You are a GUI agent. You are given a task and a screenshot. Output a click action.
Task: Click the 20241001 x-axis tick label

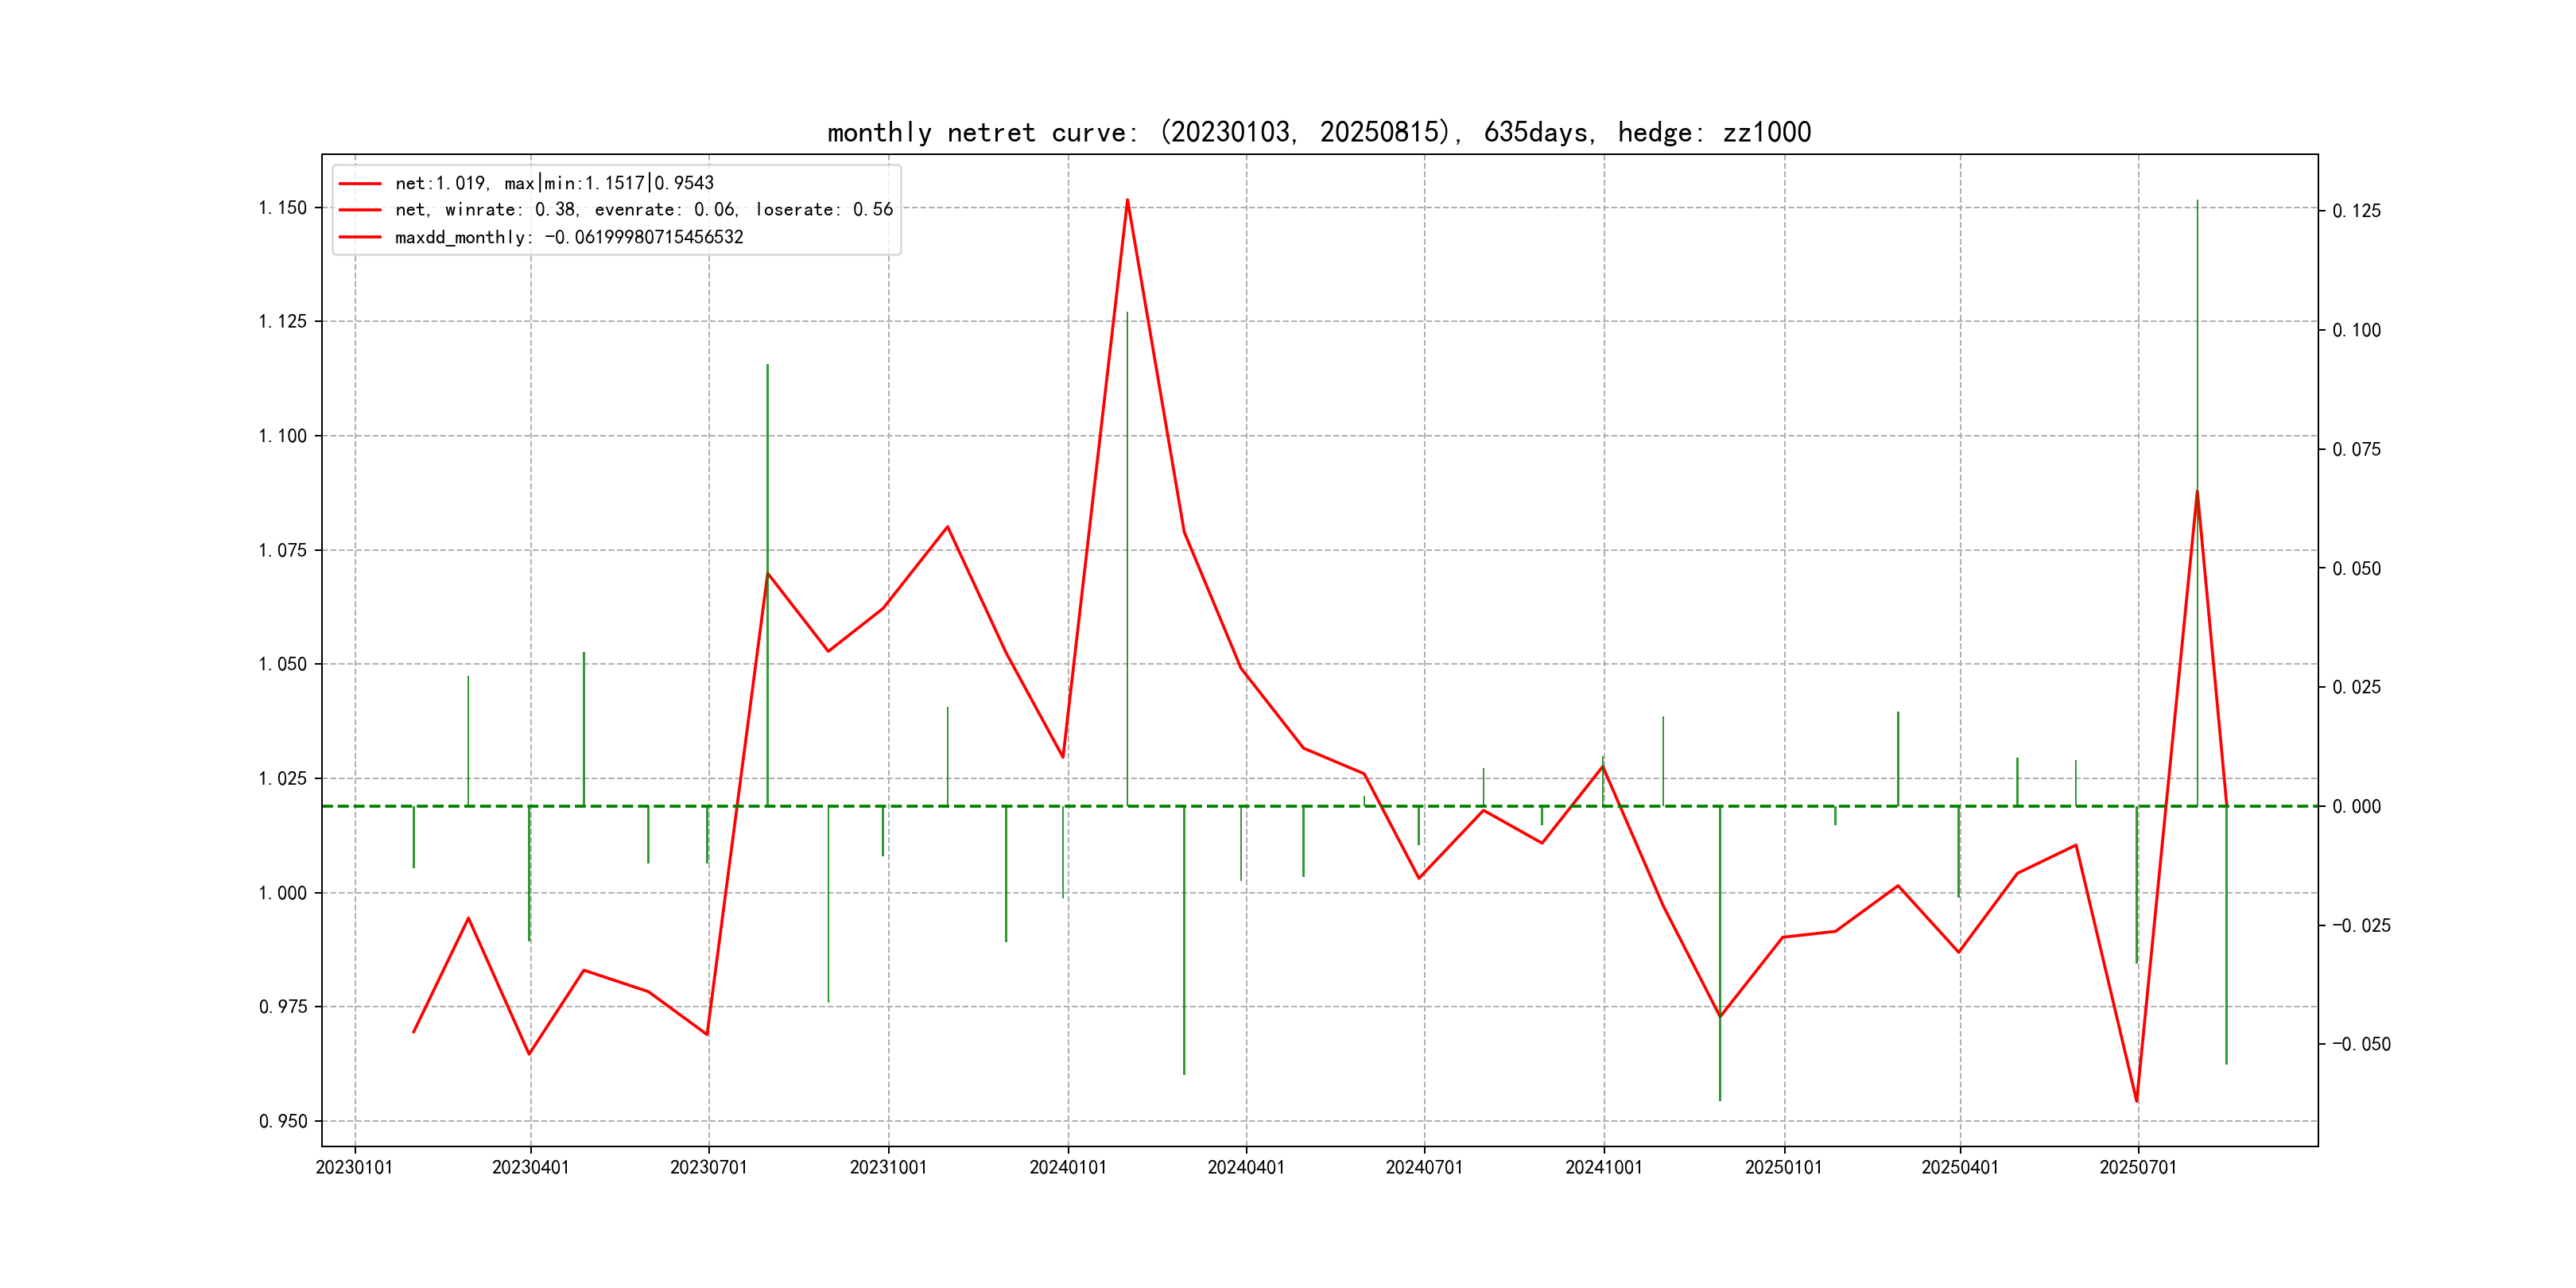click(x=1604, y=1167)
